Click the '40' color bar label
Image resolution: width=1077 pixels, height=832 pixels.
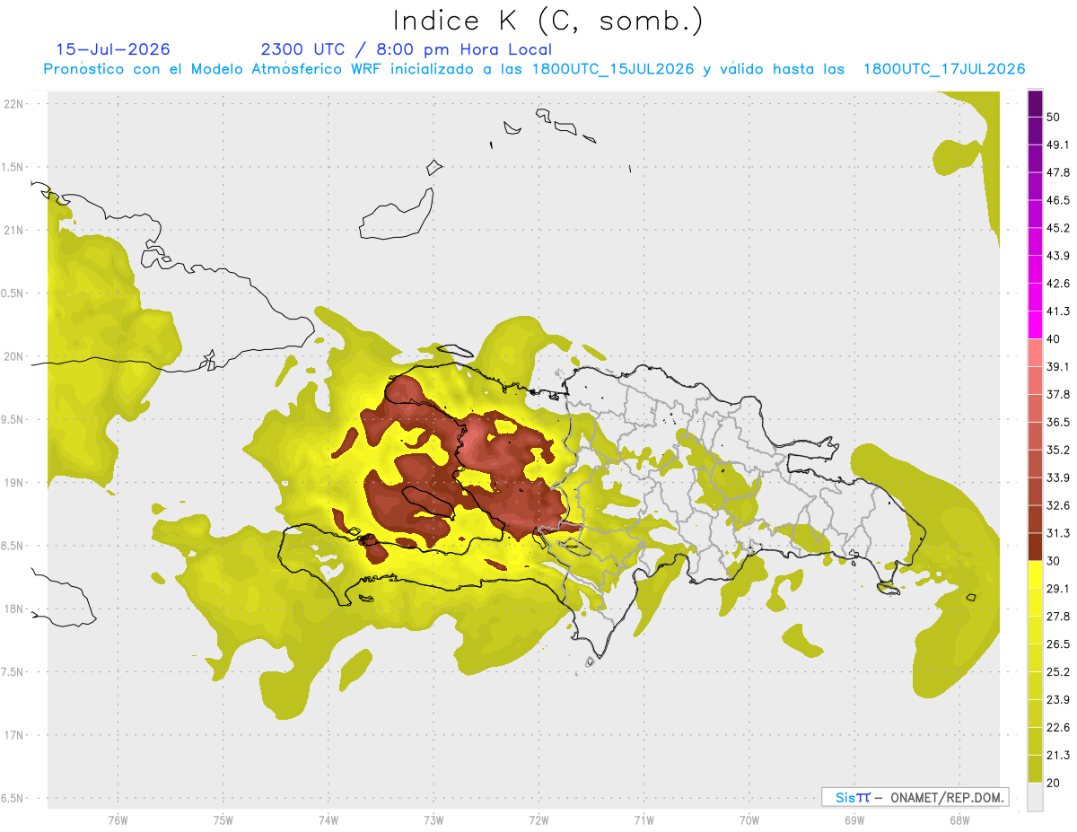(1054, 339)
